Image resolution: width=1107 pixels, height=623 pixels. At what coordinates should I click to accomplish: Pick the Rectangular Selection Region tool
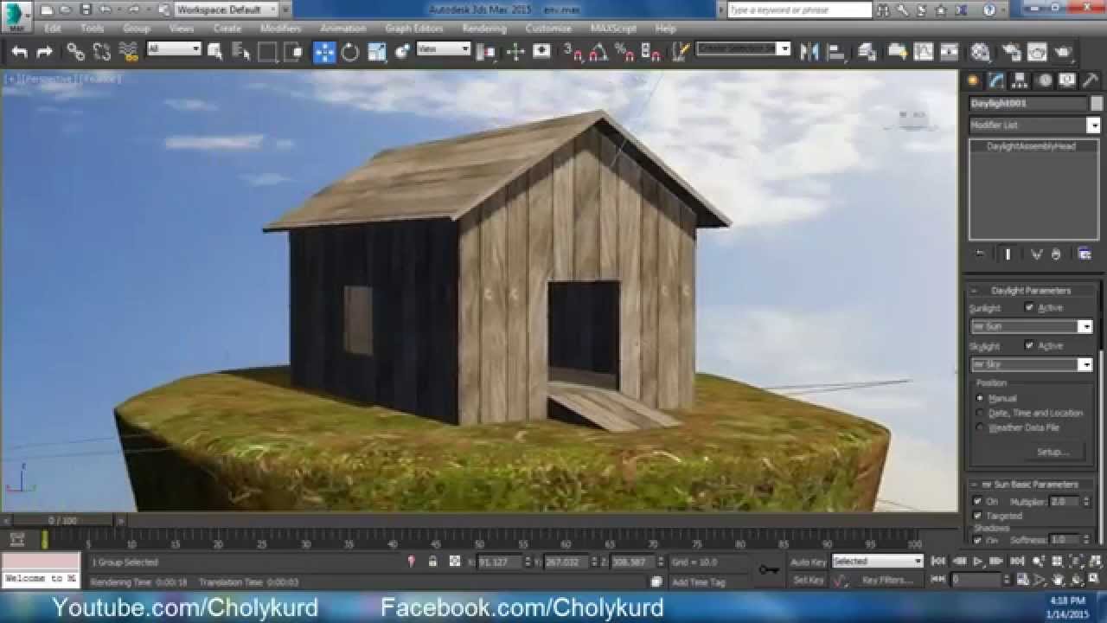tap(267, 52)
